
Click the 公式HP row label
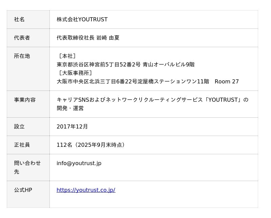[23, 190]
